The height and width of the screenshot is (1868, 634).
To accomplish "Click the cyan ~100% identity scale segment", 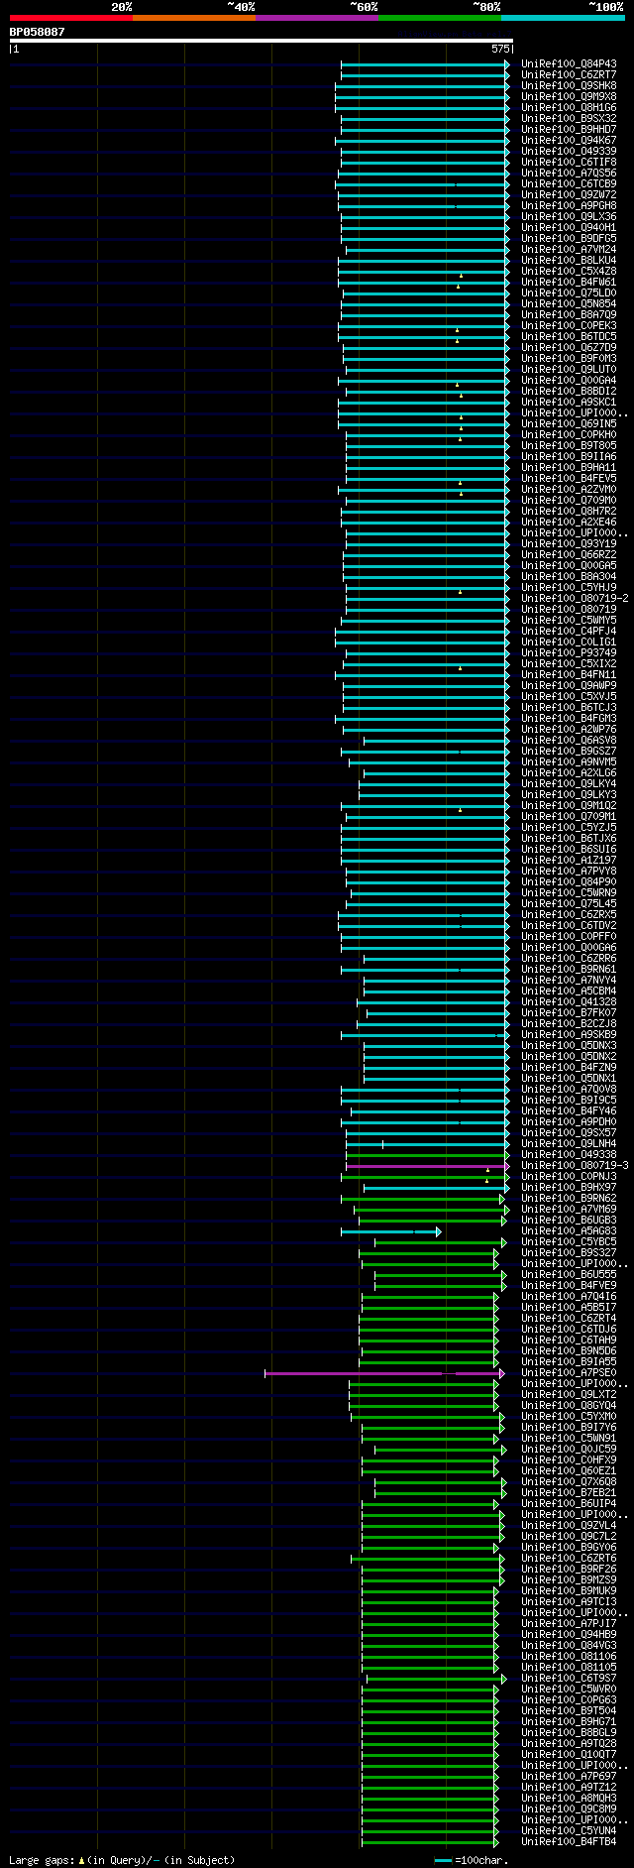I will 563,18.
